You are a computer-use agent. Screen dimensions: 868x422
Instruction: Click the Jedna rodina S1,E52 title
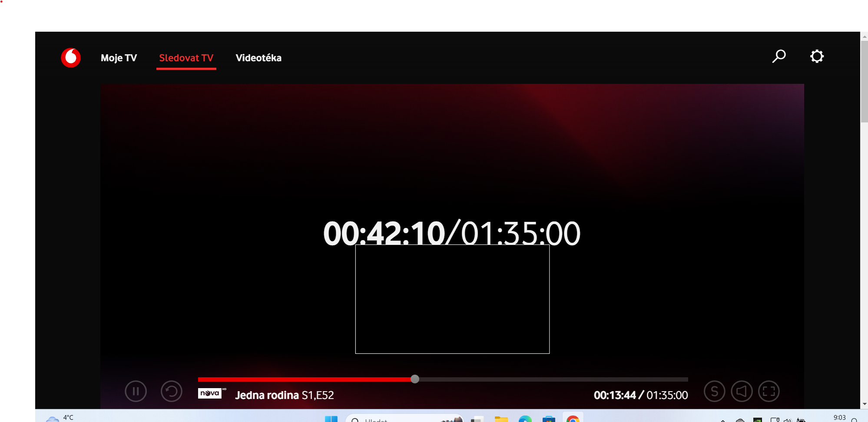point(284,395)
